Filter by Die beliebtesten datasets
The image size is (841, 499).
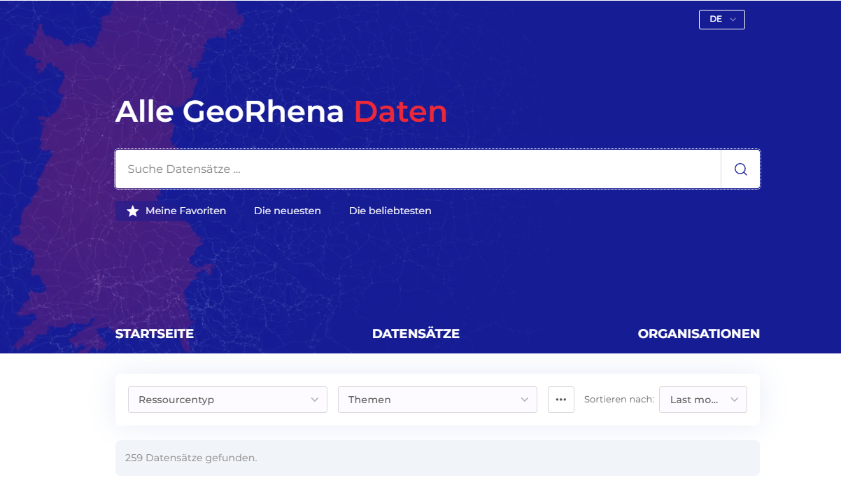click(x=390, y=211)
